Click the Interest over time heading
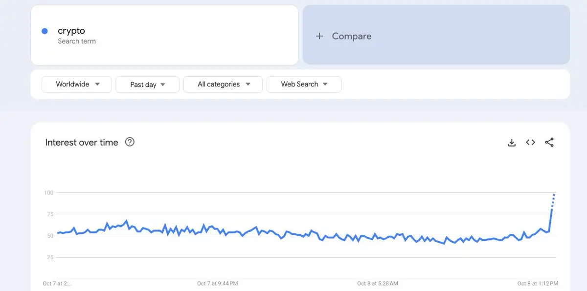Viewport: 587px width, 291px height. coord(82,143)
